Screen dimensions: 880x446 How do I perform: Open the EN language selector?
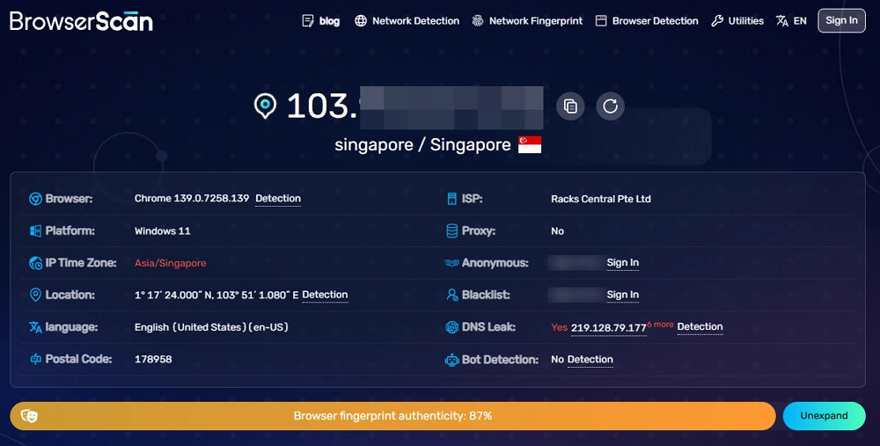coord(800,21)
